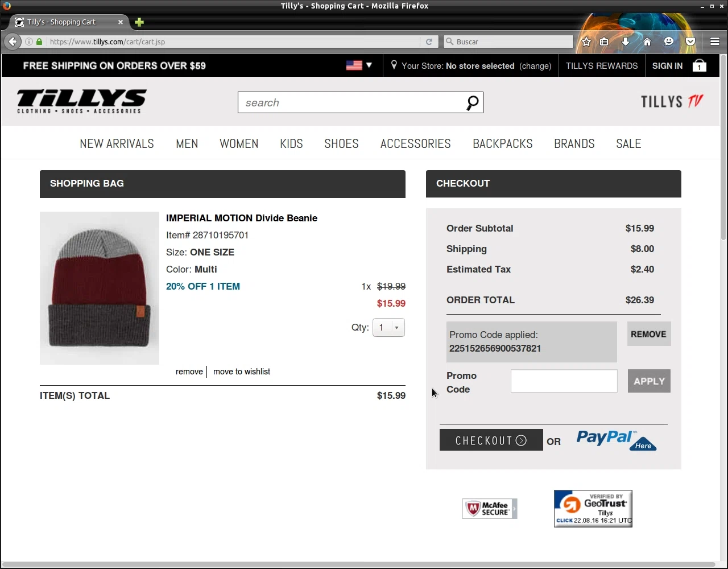
Task: Pay with the PayPal button
Action: pos(617,440)
